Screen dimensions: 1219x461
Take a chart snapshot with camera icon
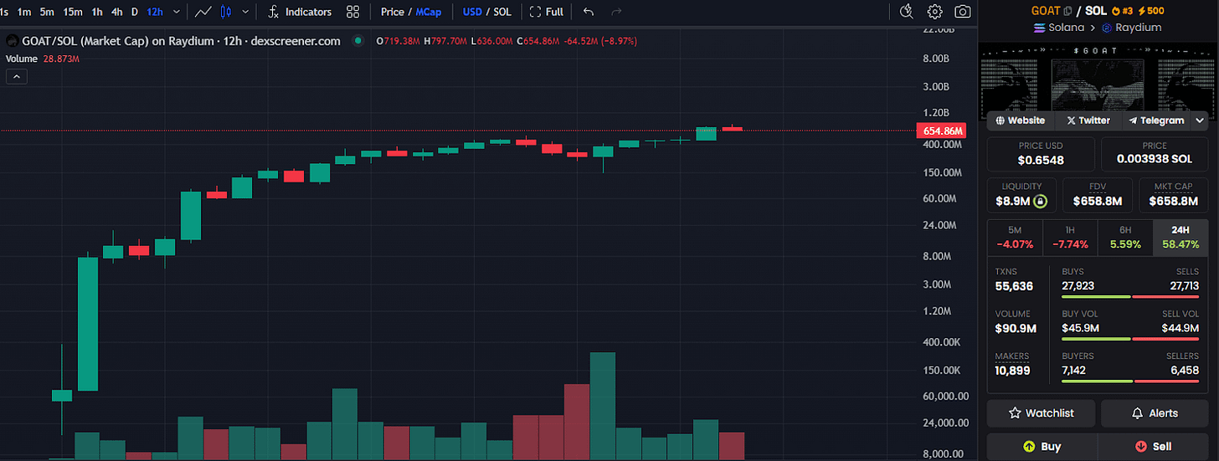[964, 12]
